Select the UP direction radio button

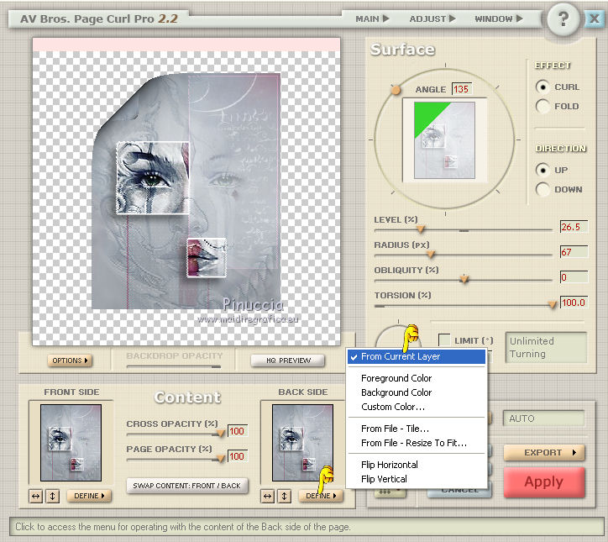click(x=542, y=170)
